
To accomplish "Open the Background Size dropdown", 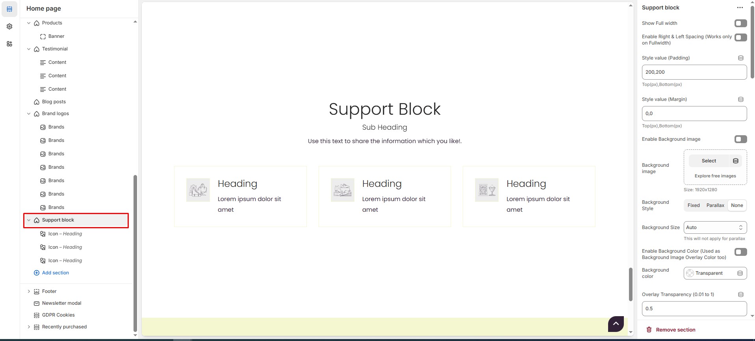I will pos(715,227).
